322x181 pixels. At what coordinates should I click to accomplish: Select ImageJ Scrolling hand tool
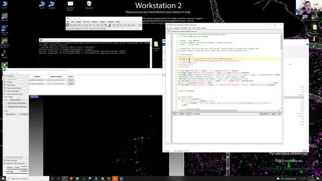(105, 25)
